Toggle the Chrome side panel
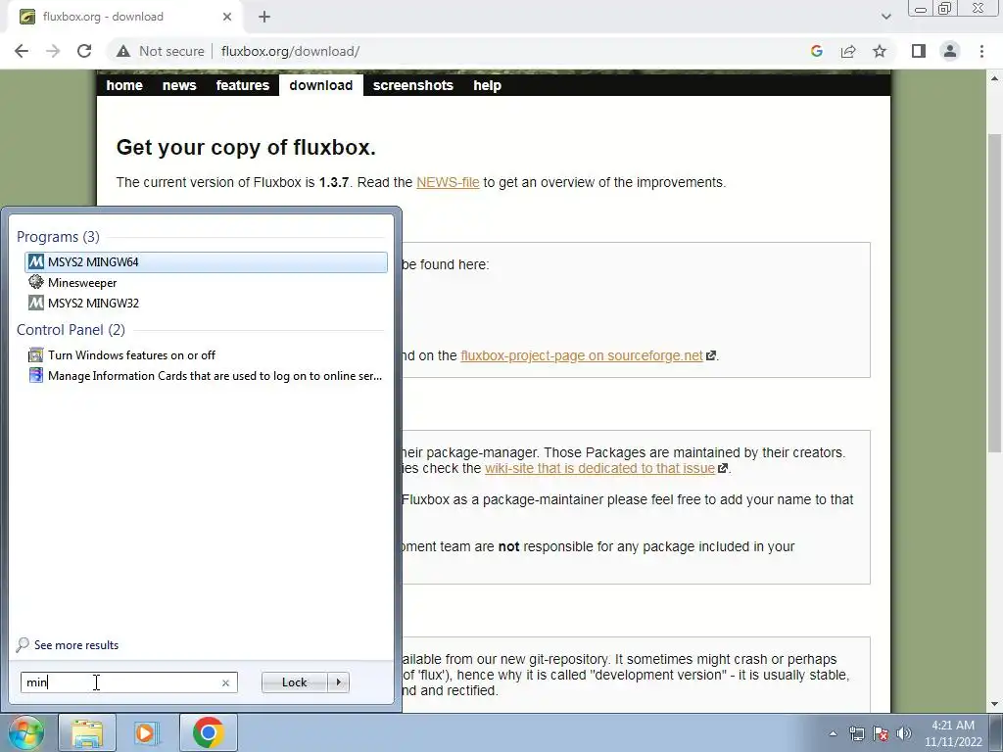This screenshot has height=752, width=1003. (x=919, y=51)
